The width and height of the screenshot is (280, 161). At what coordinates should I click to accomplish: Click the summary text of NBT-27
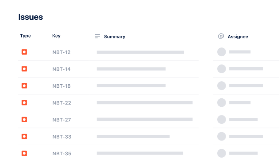click(x=145, y=119)
